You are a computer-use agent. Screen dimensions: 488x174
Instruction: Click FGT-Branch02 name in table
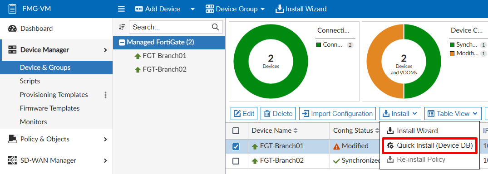pyautogui.click(x=281, y=161)
